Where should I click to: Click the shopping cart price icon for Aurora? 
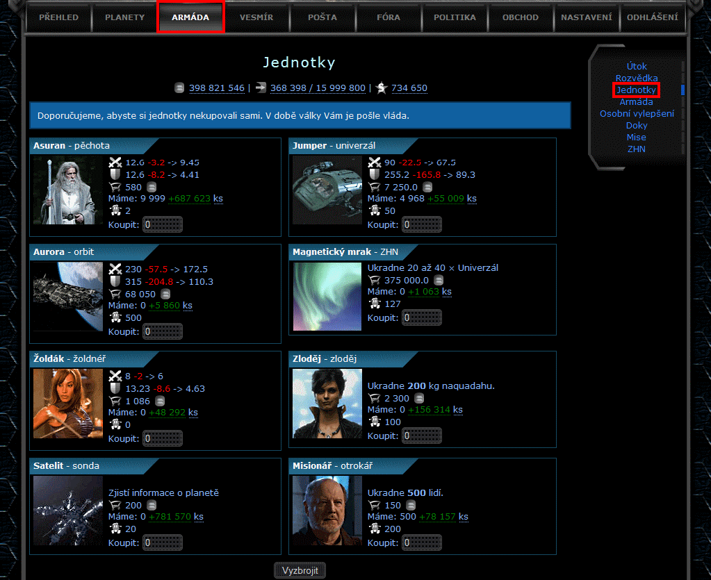click(115, 295)
